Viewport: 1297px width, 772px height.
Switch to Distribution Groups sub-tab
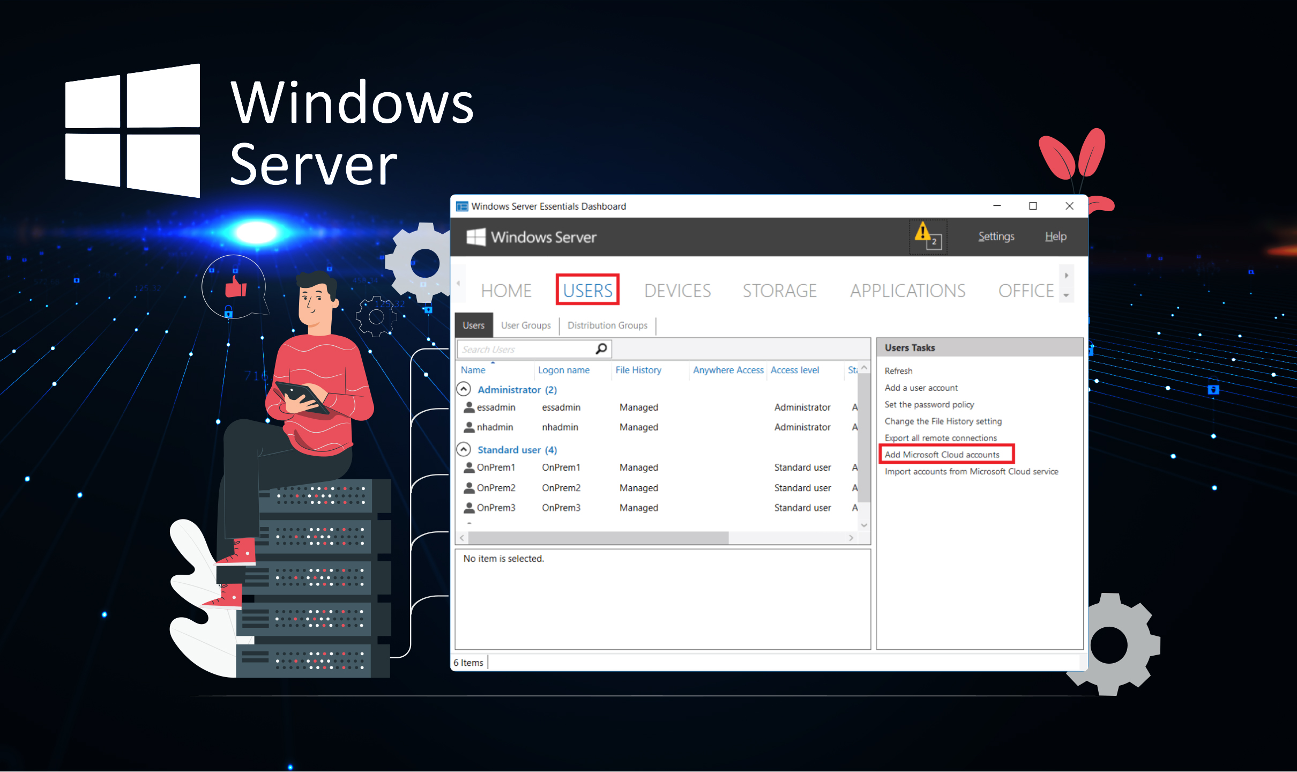[607, 325]
